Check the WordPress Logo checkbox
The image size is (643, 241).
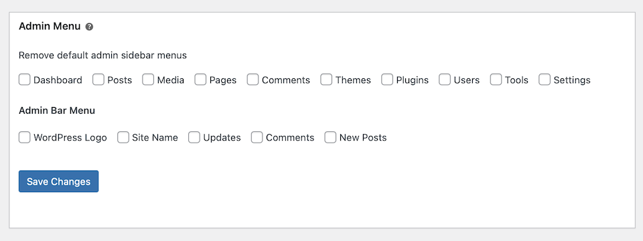tap(25, 137)
